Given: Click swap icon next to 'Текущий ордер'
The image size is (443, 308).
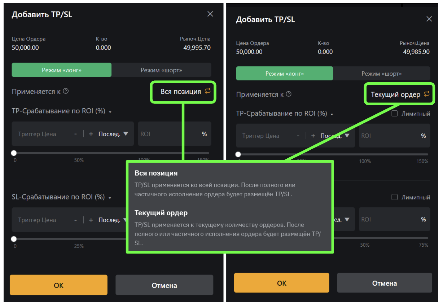Looking at the screenshot, I should [x=427, y=94].
